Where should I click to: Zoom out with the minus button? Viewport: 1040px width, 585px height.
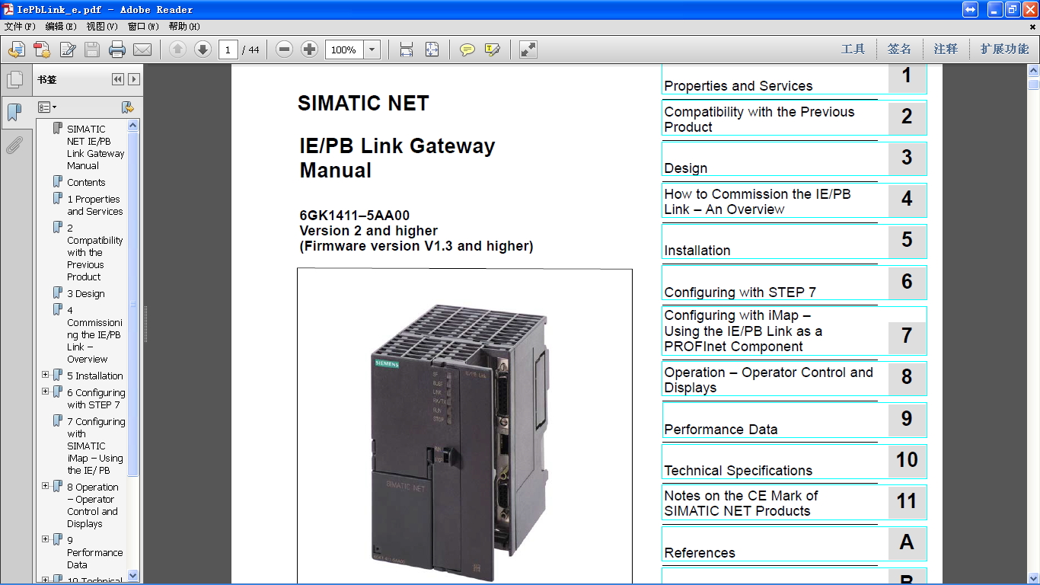pos(284,50)
